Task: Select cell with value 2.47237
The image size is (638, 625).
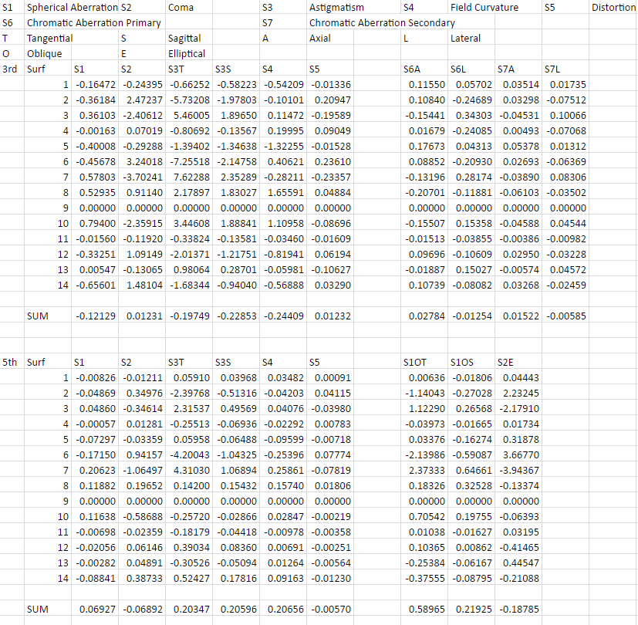Action: pyautogui.click(x=142, y=100)
